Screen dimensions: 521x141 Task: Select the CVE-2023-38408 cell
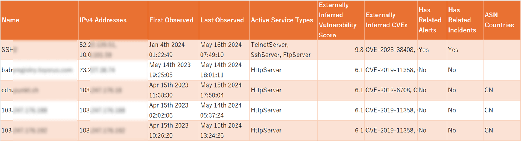(x=391, y=50)
